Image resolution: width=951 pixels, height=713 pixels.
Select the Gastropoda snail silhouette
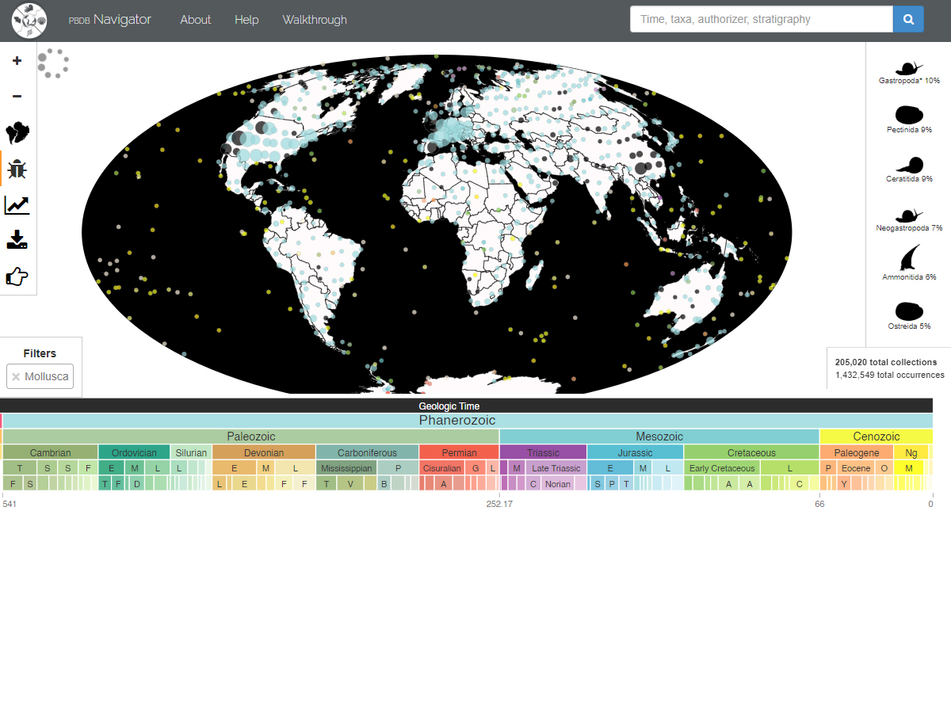coord(909,68)
